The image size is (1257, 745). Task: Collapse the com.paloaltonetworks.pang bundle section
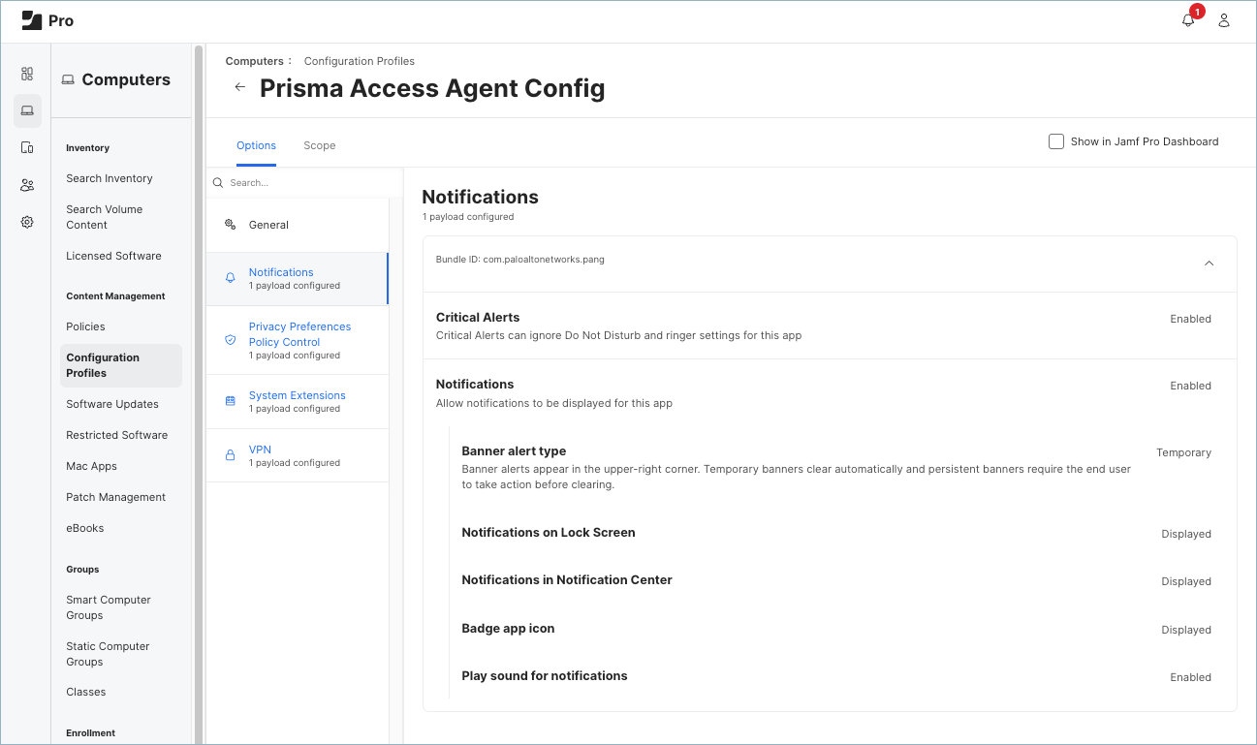coord(1209,263)
